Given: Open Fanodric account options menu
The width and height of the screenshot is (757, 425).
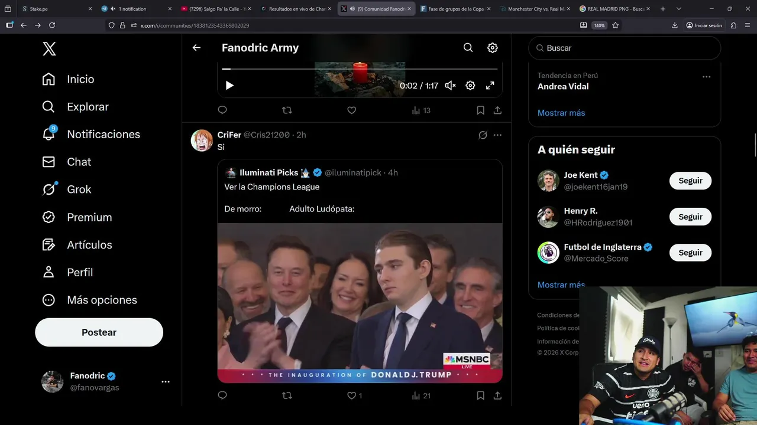Looking at the screenshot, I should pos(166,382).
